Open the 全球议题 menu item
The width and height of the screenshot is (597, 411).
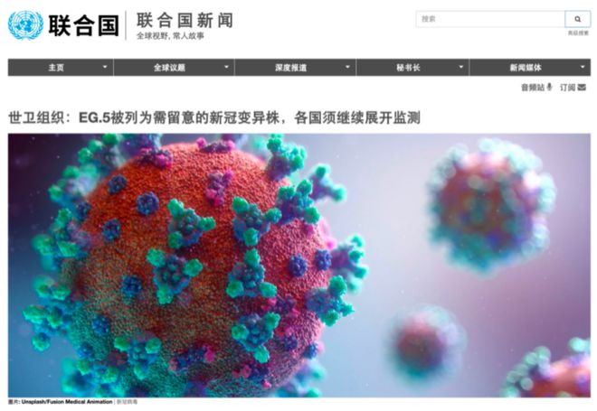pyautogui.click(x=169, y=68)
